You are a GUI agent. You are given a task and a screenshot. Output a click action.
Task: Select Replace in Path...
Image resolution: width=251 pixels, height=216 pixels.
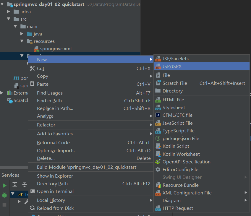[91, 108]
